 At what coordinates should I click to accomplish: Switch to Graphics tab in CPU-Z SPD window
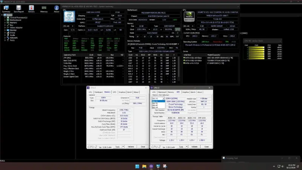pos(185,92)
